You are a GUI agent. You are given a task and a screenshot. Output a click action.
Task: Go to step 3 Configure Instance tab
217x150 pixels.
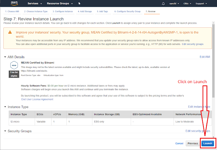coord(62,11)
